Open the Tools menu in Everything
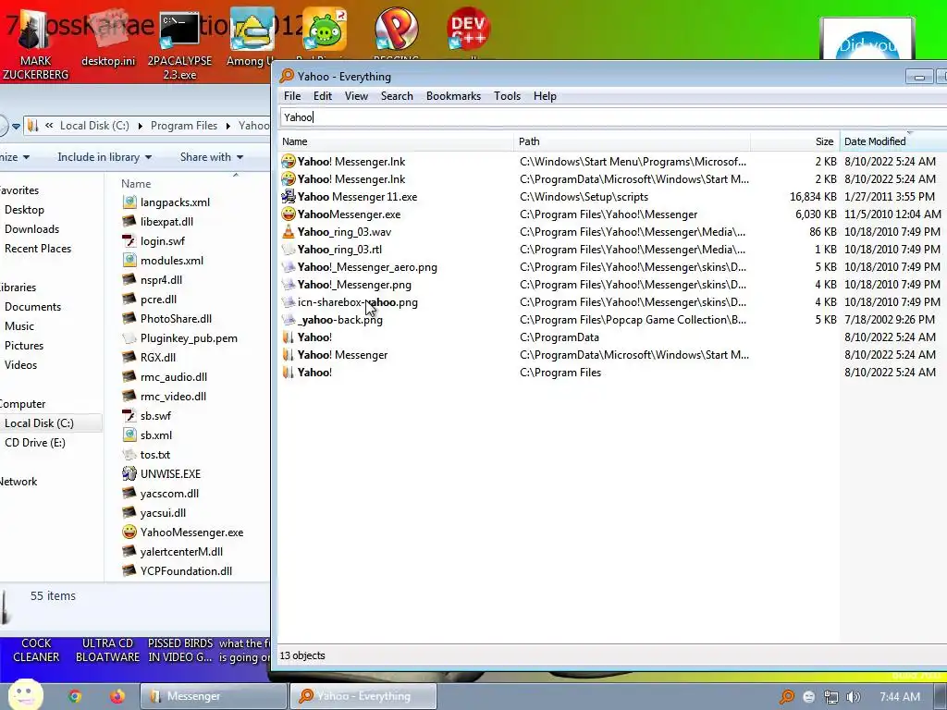Viewport: 947px width, 710px height. coord(507,96)
